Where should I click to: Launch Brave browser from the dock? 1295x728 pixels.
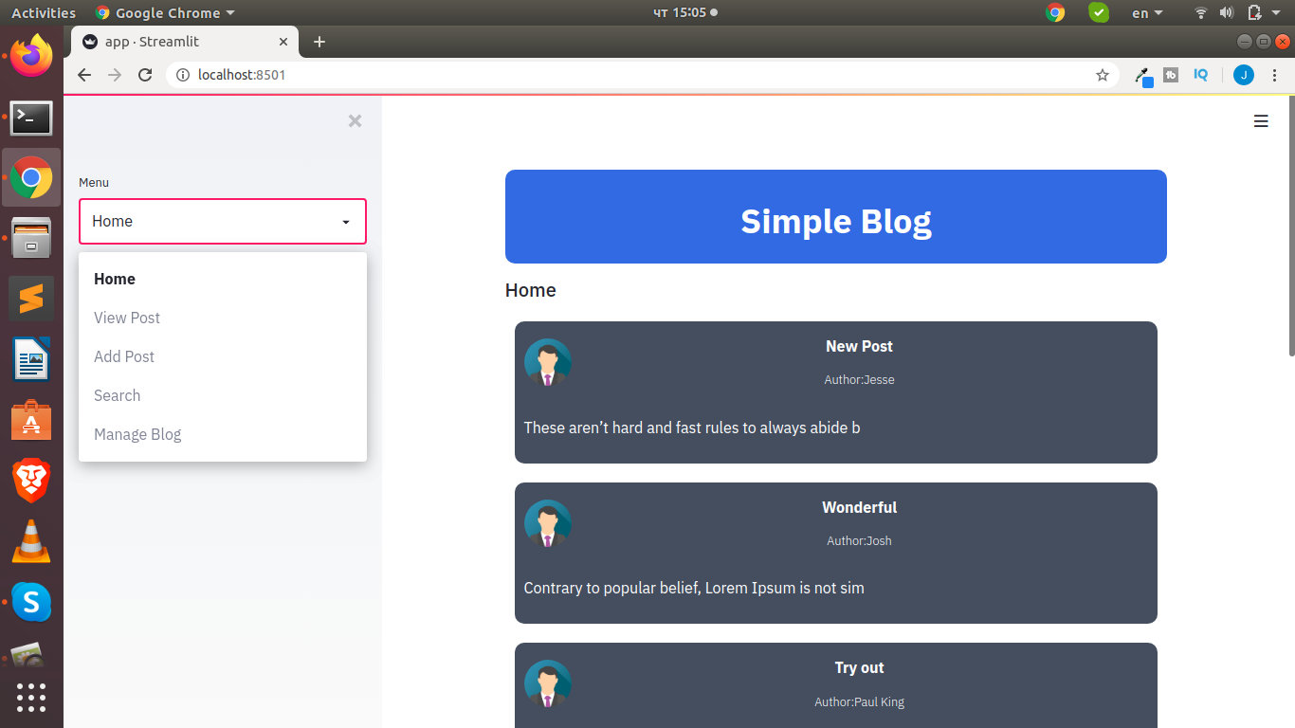pos(31,481)
